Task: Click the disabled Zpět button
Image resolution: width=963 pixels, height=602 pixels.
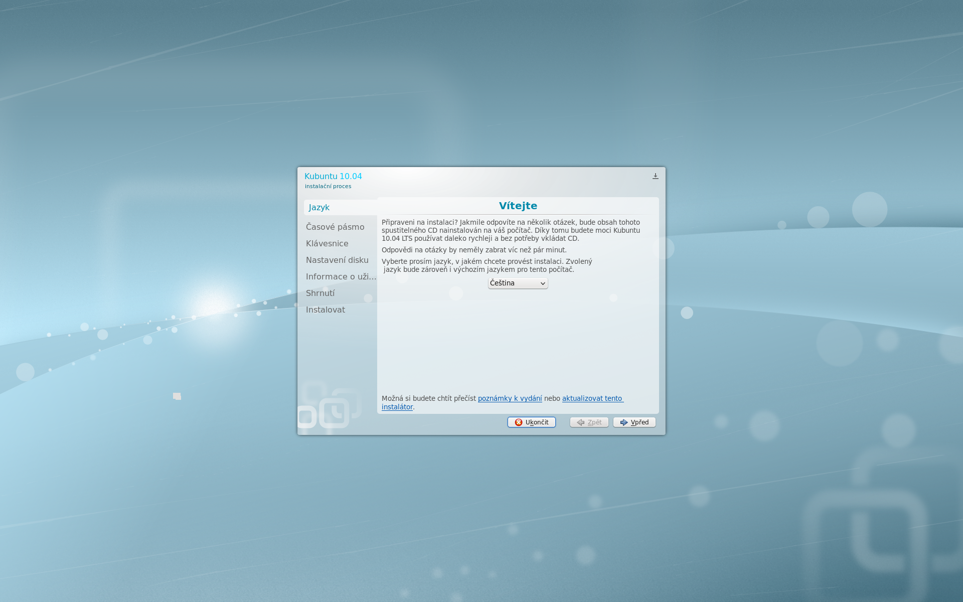Action: 589,422
